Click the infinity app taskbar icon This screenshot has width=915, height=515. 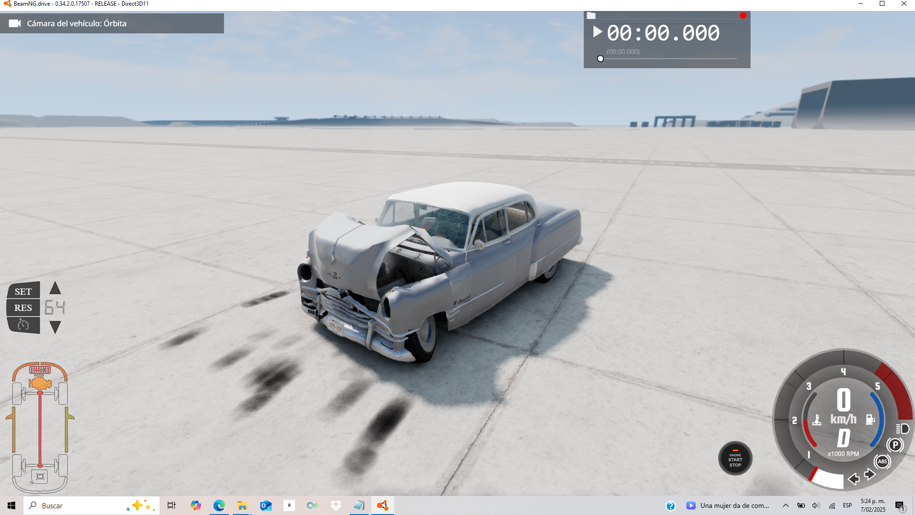(x=312, y=505)
